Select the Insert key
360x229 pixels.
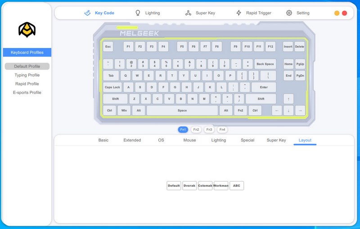pyautogui.click(x=288, y=47)
